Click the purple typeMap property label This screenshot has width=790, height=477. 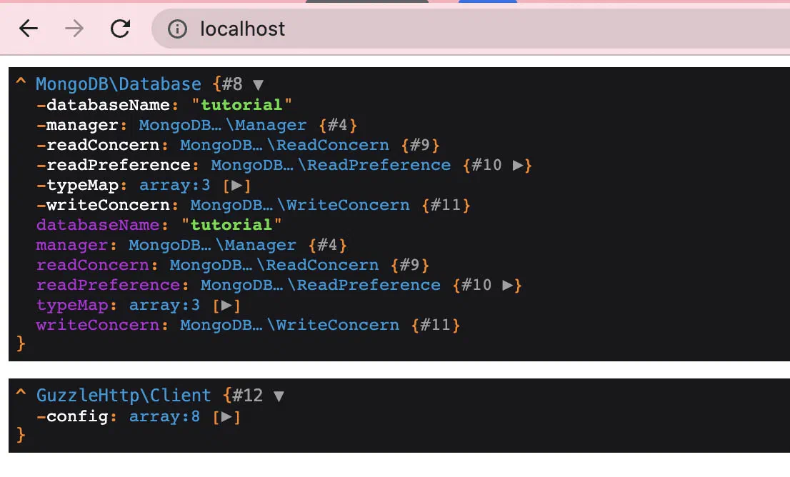tap(73, 305)
